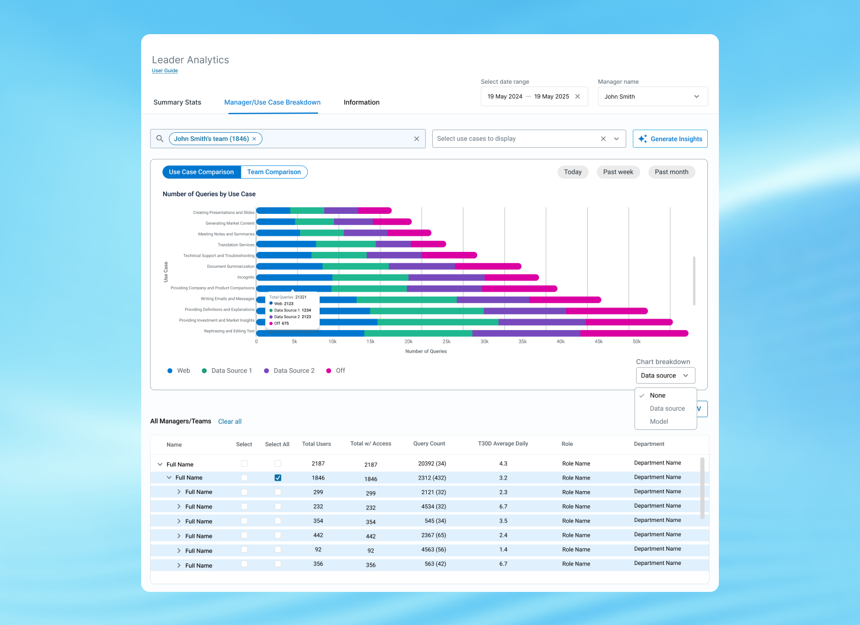This screenshot has height=625, width=860.
Task: Tick Select All checkbox for the 356 users row
Action: tap(278, 564)
